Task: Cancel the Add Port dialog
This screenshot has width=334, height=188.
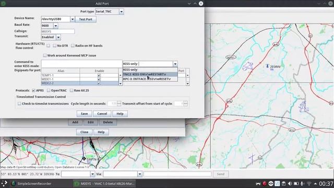Action: coord(102,114)
